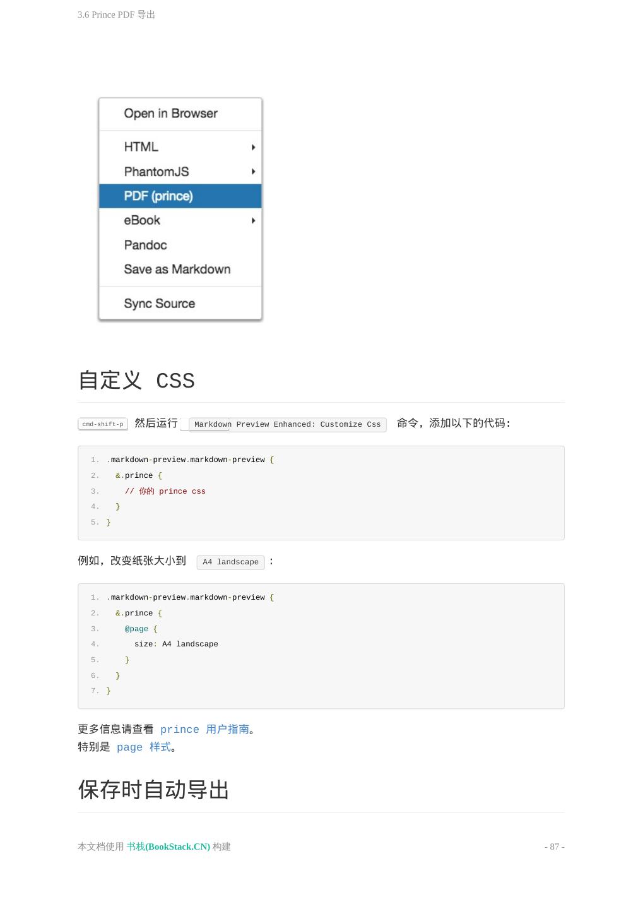Select Save as Markdown option
Screen dimensions: 643x909
pyautogui.click(x=180, y=270)
